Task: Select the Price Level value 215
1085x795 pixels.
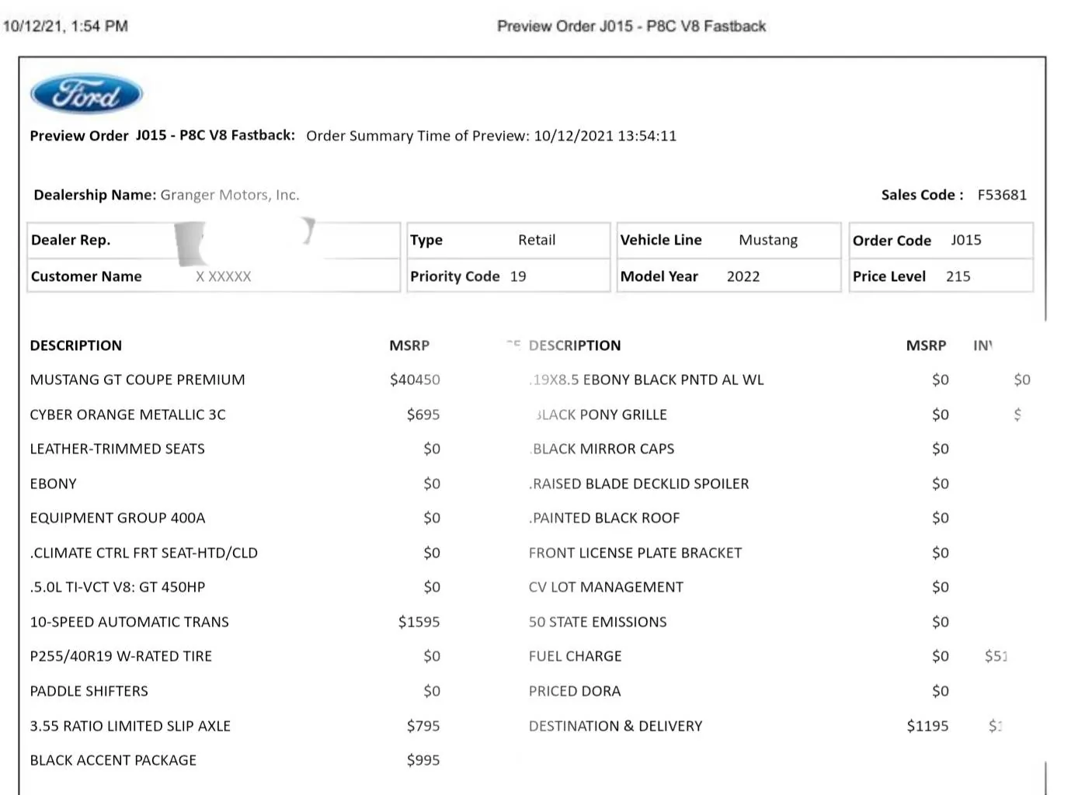Action: pos(958,276)
